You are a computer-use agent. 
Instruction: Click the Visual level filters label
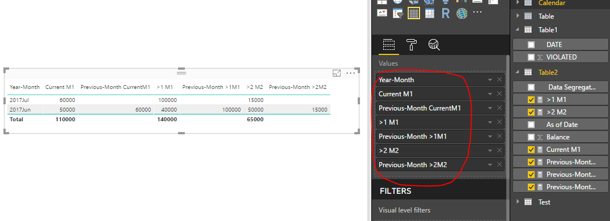(405, 210)
